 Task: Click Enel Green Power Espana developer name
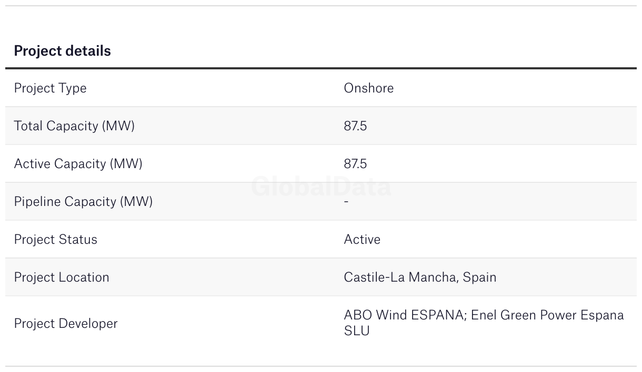pos(547,315)
